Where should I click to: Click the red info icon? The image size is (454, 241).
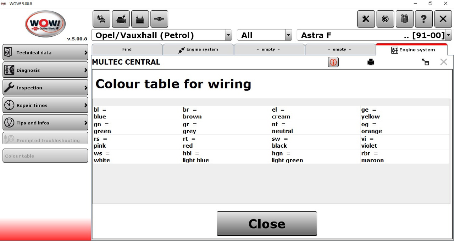[x=333, y=63]
